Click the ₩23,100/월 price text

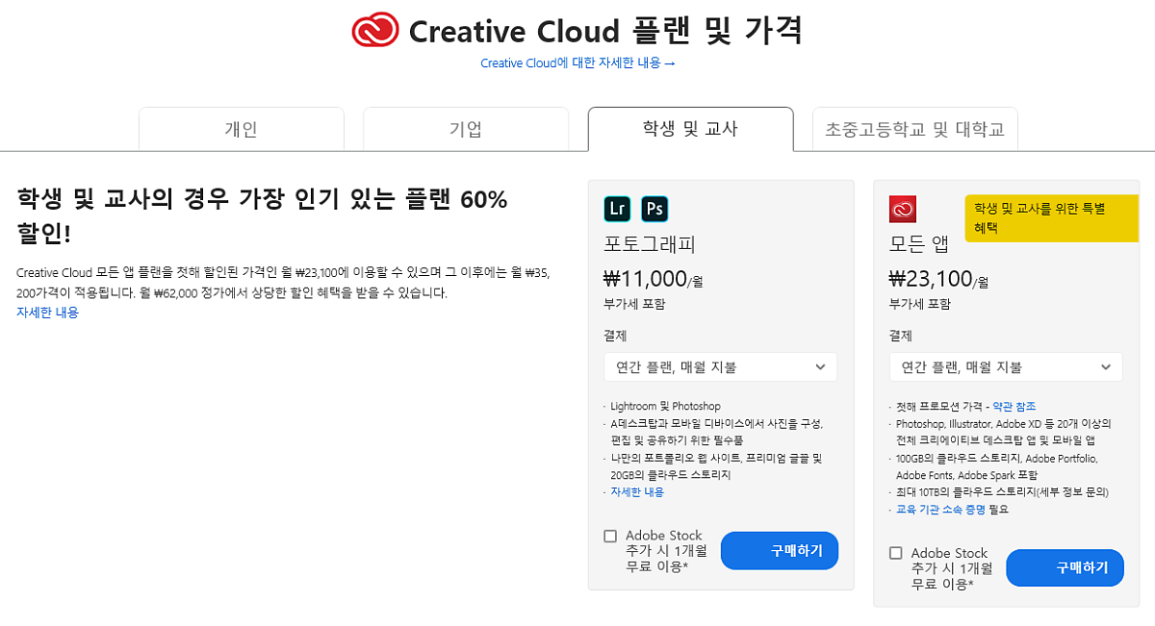point(938,280)
